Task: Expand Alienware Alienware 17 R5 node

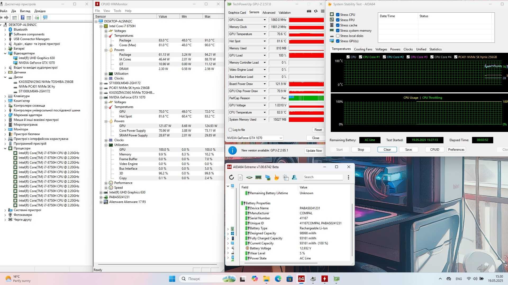Action: click(101, 202)
